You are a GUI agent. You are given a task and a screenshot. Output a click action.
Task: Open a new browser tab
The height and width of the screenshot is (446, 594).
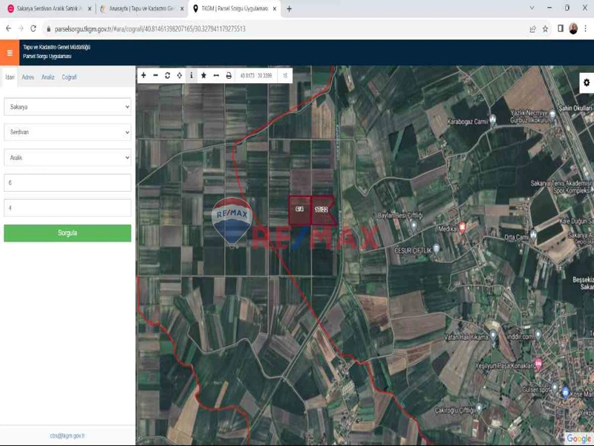(289, 9)
